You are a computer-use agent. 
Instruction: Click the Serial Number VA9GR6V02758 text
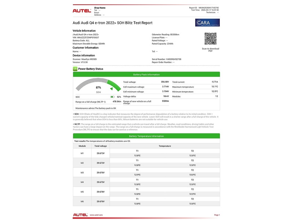(x=166, y=59)
